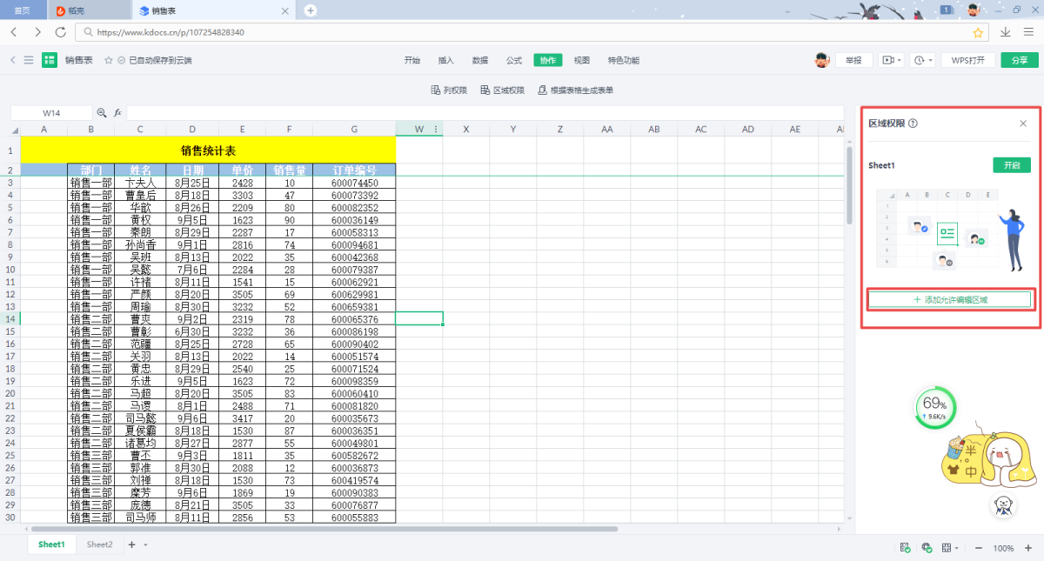
Task: Click 添加允许编辑区域 button
Action: point(950,299)
